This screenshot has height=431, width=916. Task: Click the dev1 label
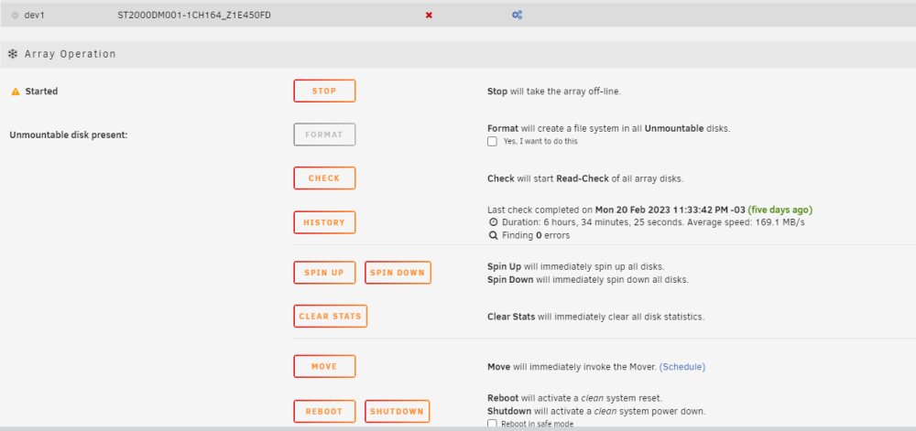35,16
